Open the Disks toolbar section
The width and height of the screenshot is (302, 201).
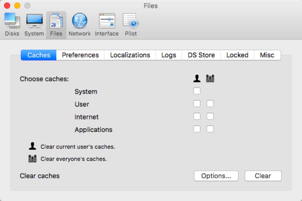(12, 24)
